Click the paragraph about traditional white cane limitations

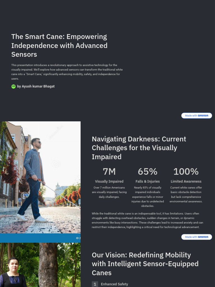click(147, 220)
